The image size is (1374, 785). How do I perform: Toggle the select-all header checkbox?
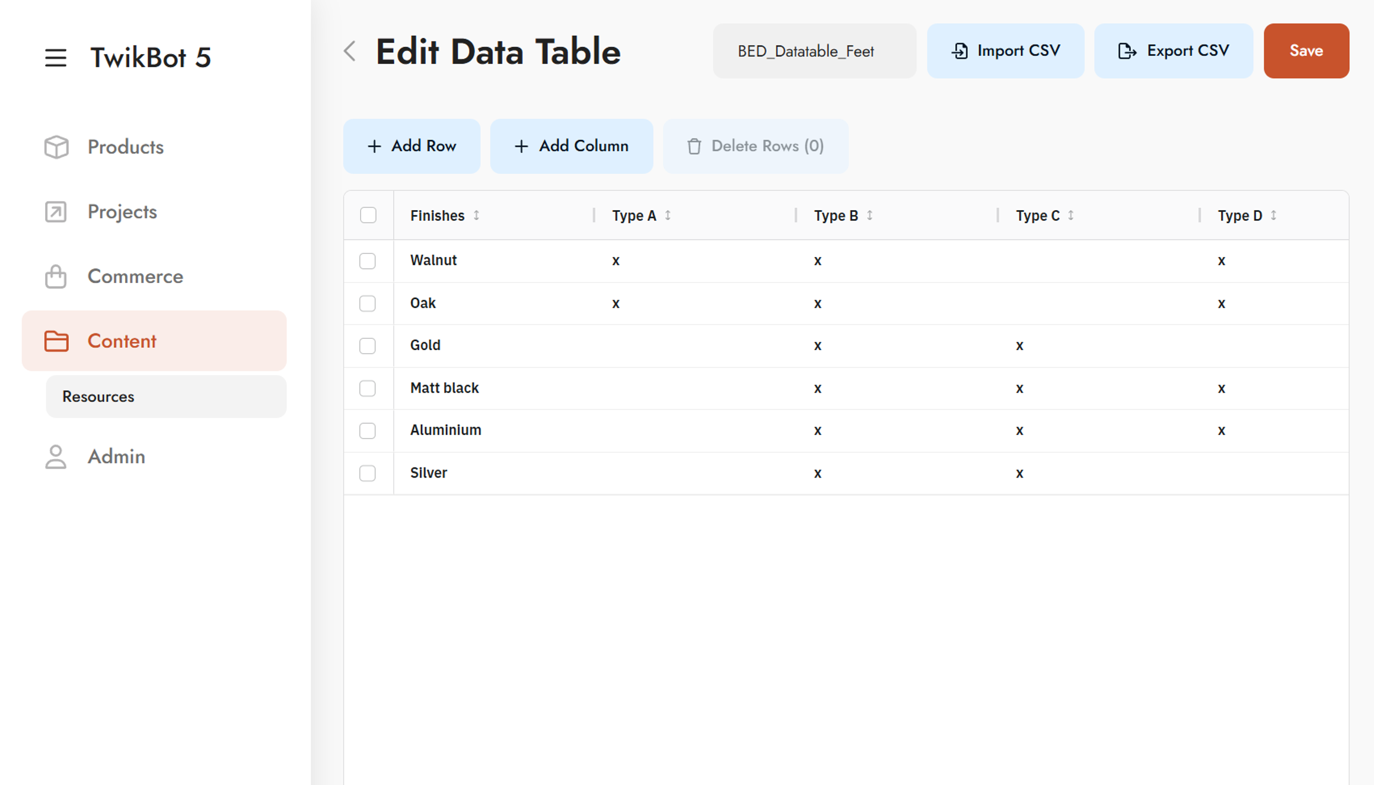click(x=368, y=215)
